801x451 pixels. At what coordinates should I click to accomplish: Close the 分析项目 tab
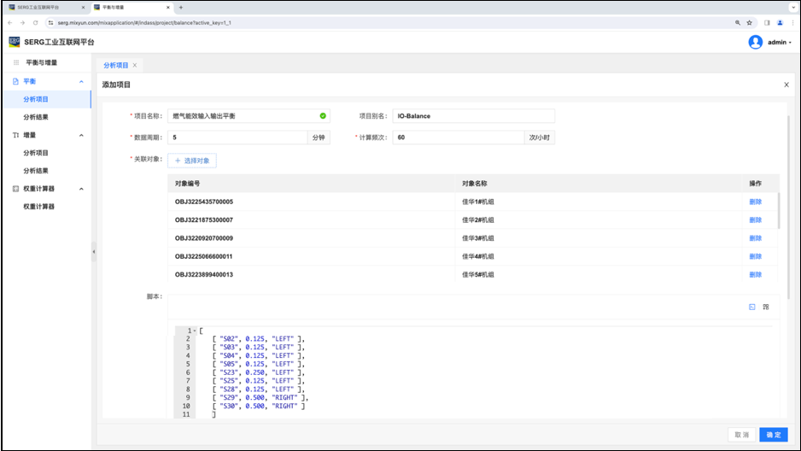point(135,65)
